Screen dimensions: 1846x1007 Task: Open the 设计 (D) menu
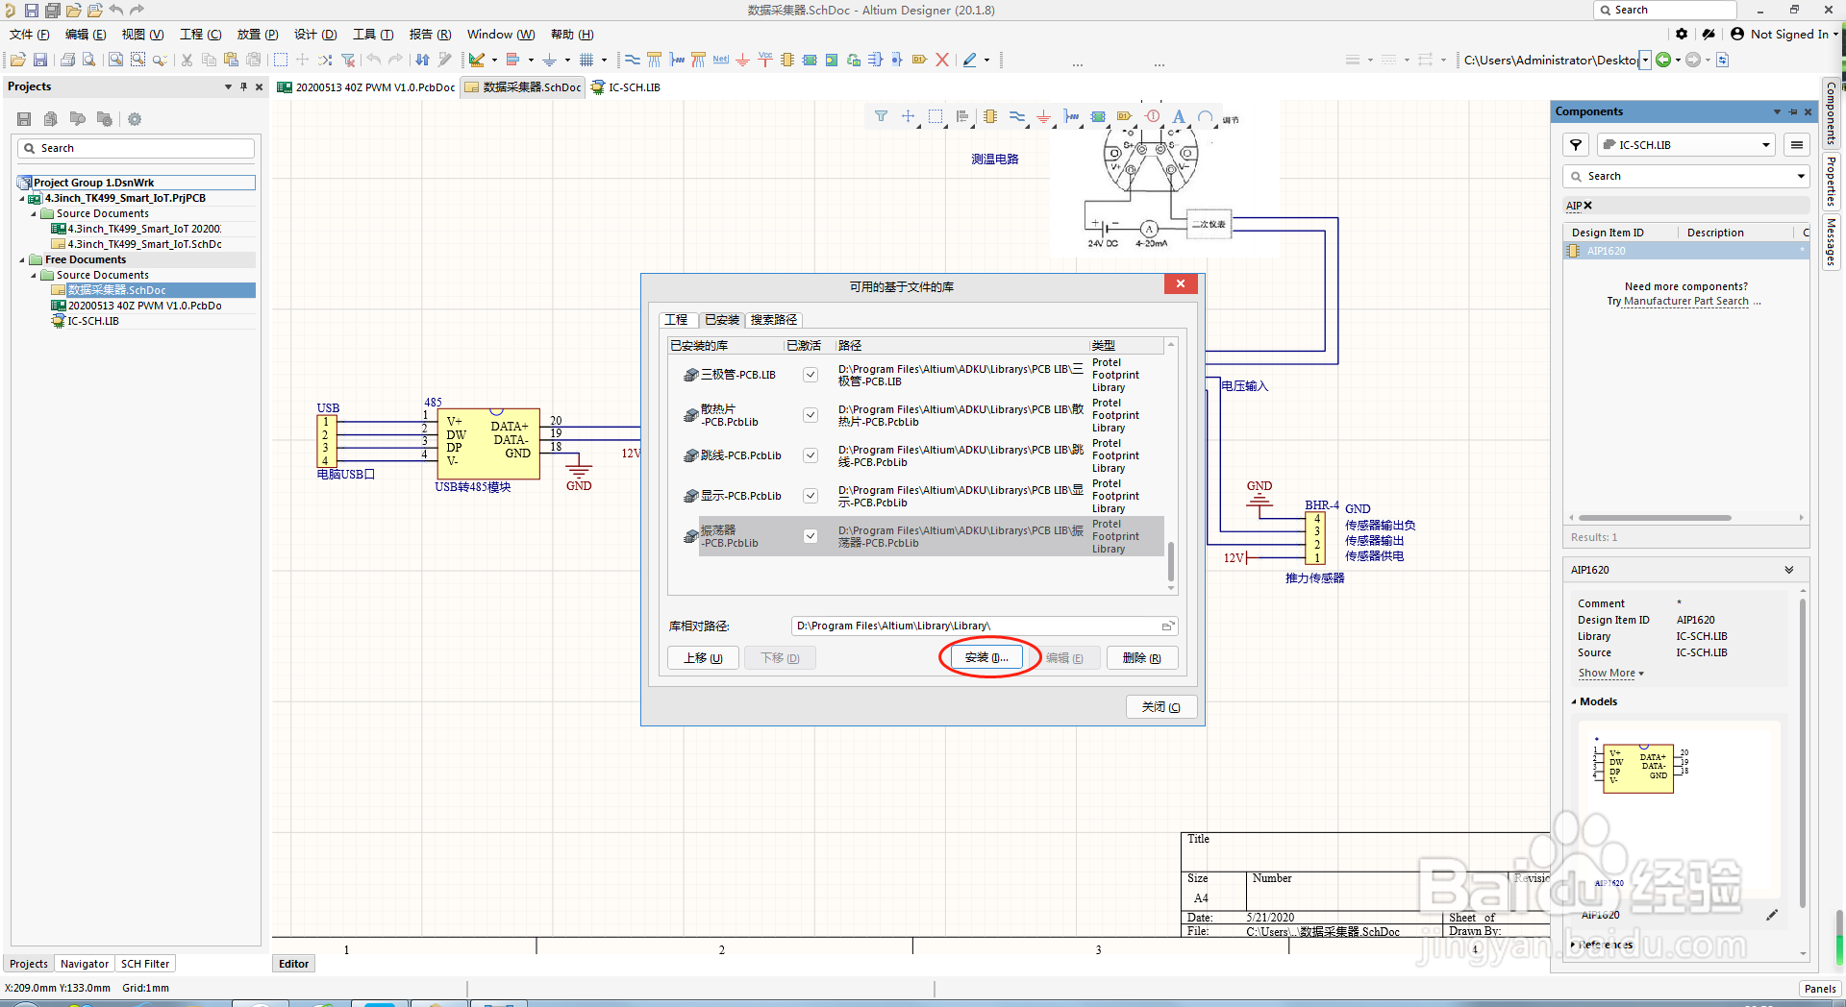(315, 35)
